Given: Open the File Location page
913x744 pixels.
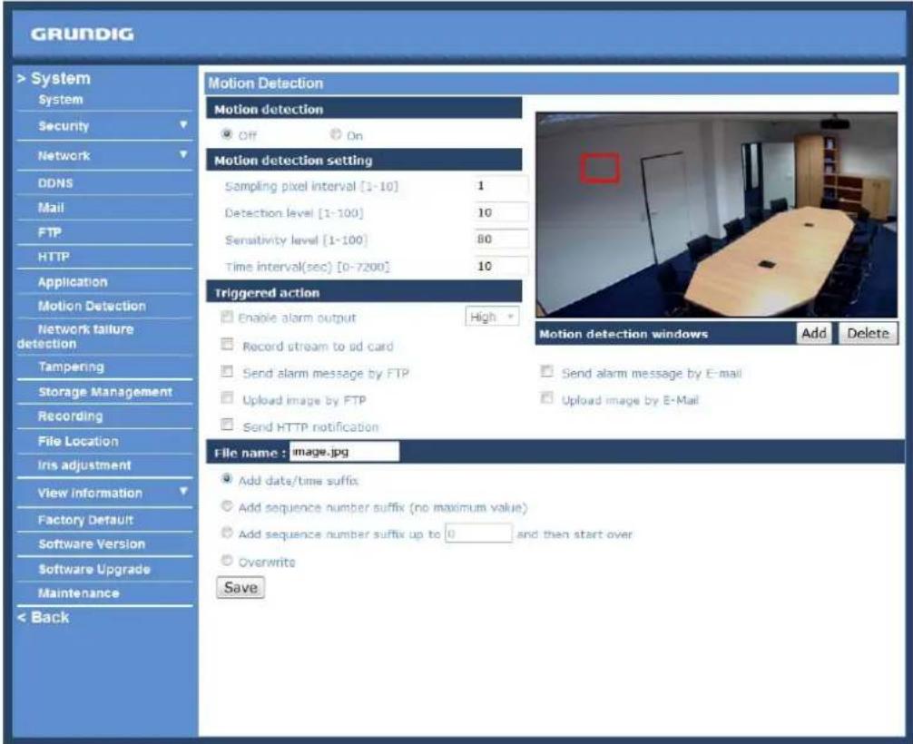Looking at the screenshot, I should click(x=78, y=441).
